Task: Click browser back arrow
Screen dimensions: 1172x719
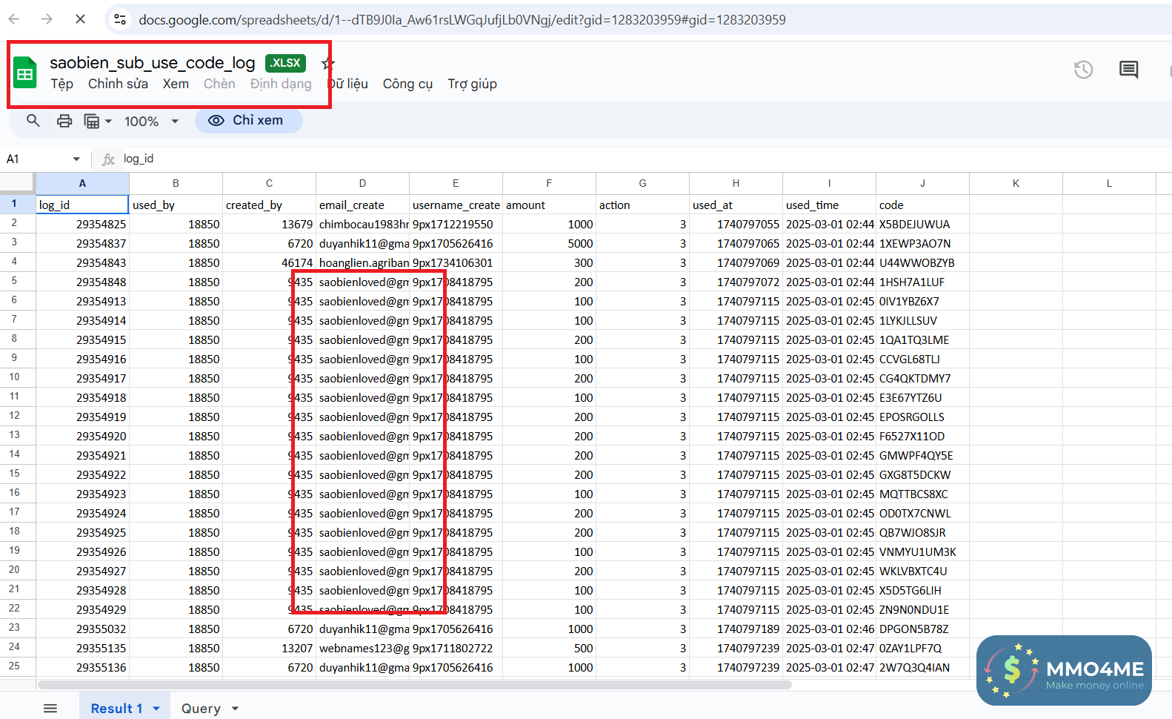Action: (14, 19)
